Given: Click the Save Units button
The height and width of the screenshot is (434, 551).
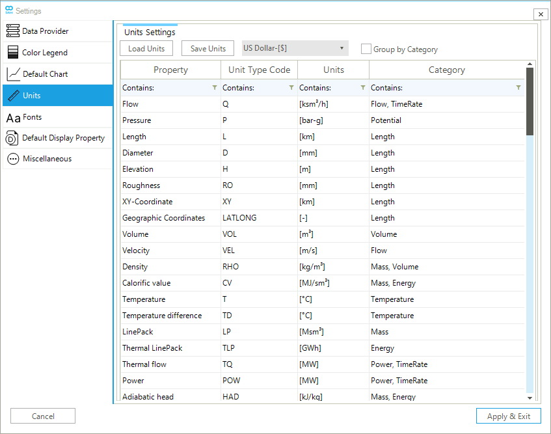Looking at the screenshot, I should pos(208,49).
